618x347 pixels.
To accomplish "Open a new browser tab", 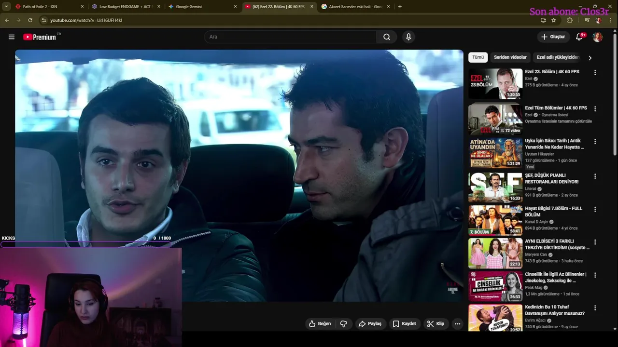I will (x=400, y=7).
